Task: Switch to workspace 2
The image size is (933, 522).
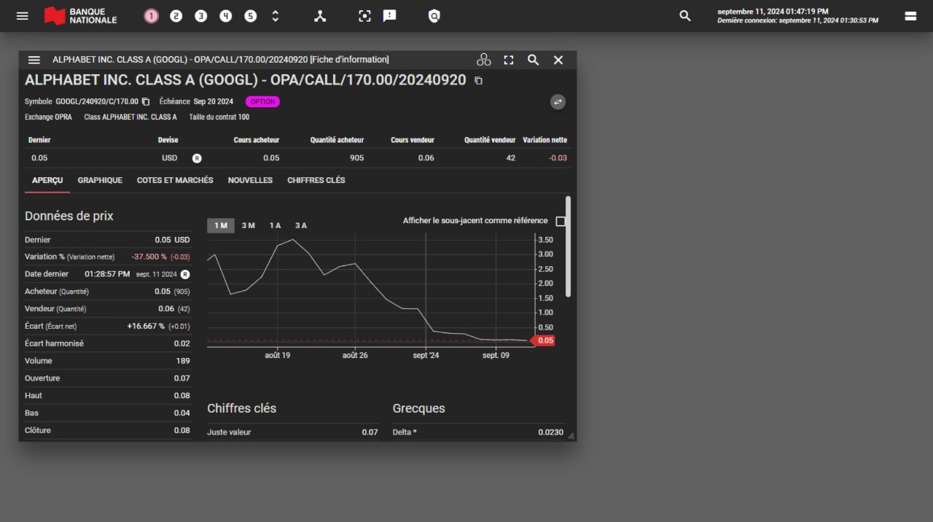Action: 176,15
